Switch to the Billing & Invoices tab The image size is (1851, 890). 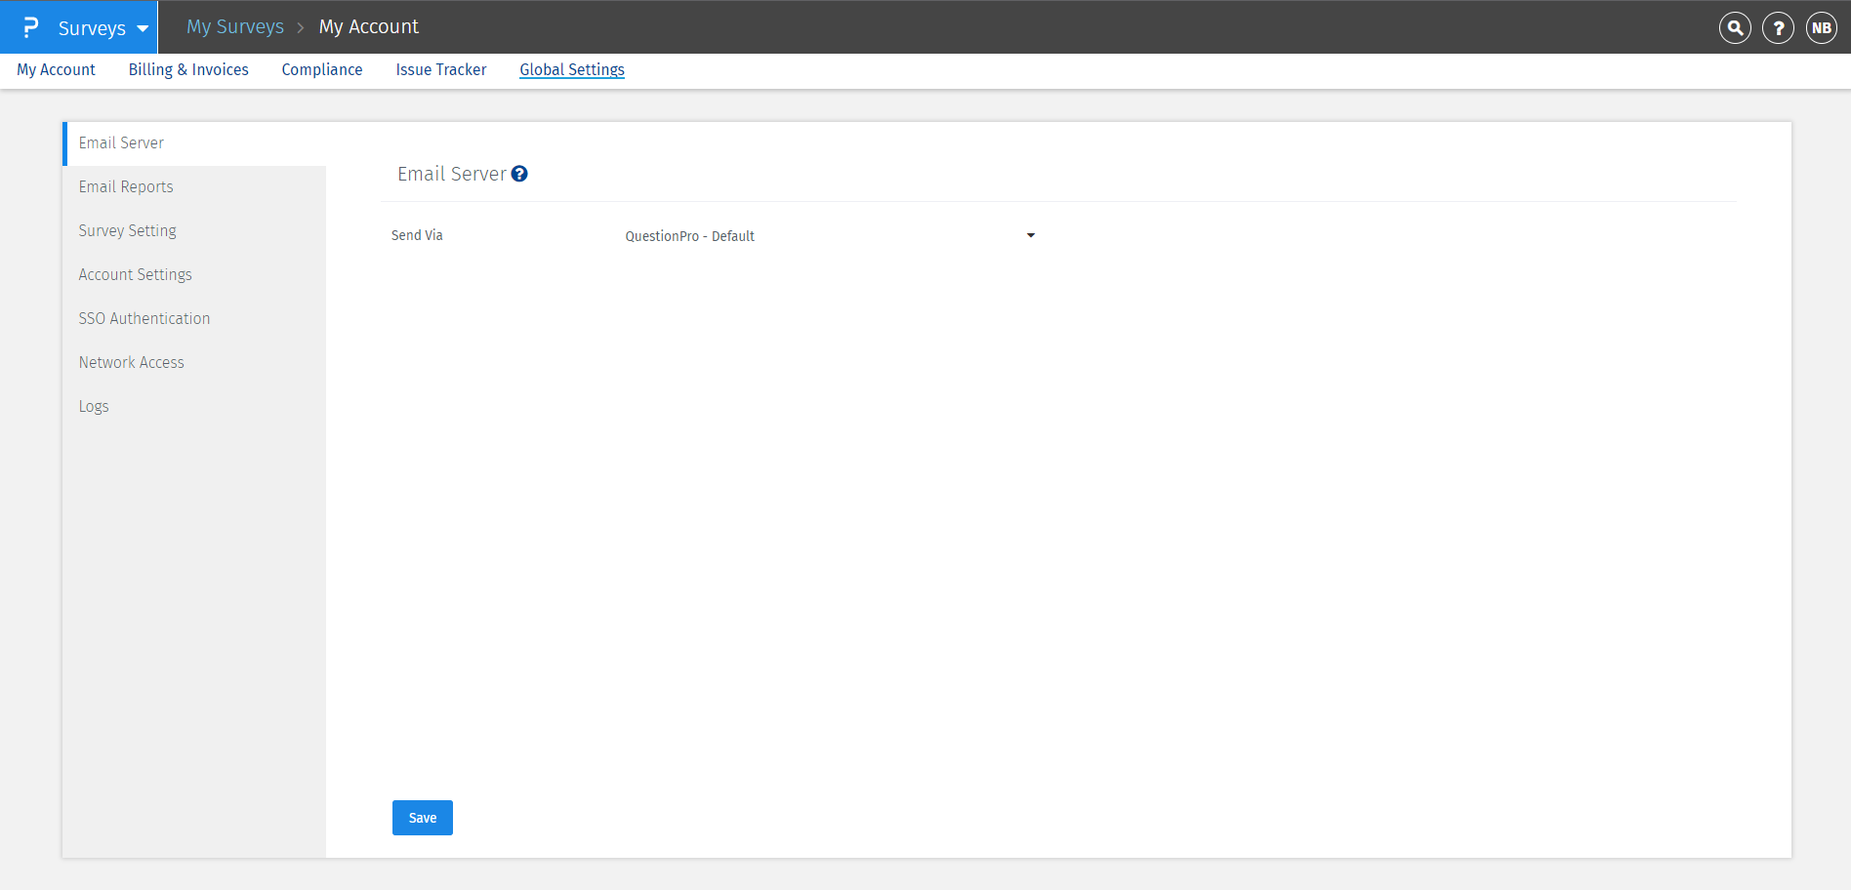click(x=187, y=69)
